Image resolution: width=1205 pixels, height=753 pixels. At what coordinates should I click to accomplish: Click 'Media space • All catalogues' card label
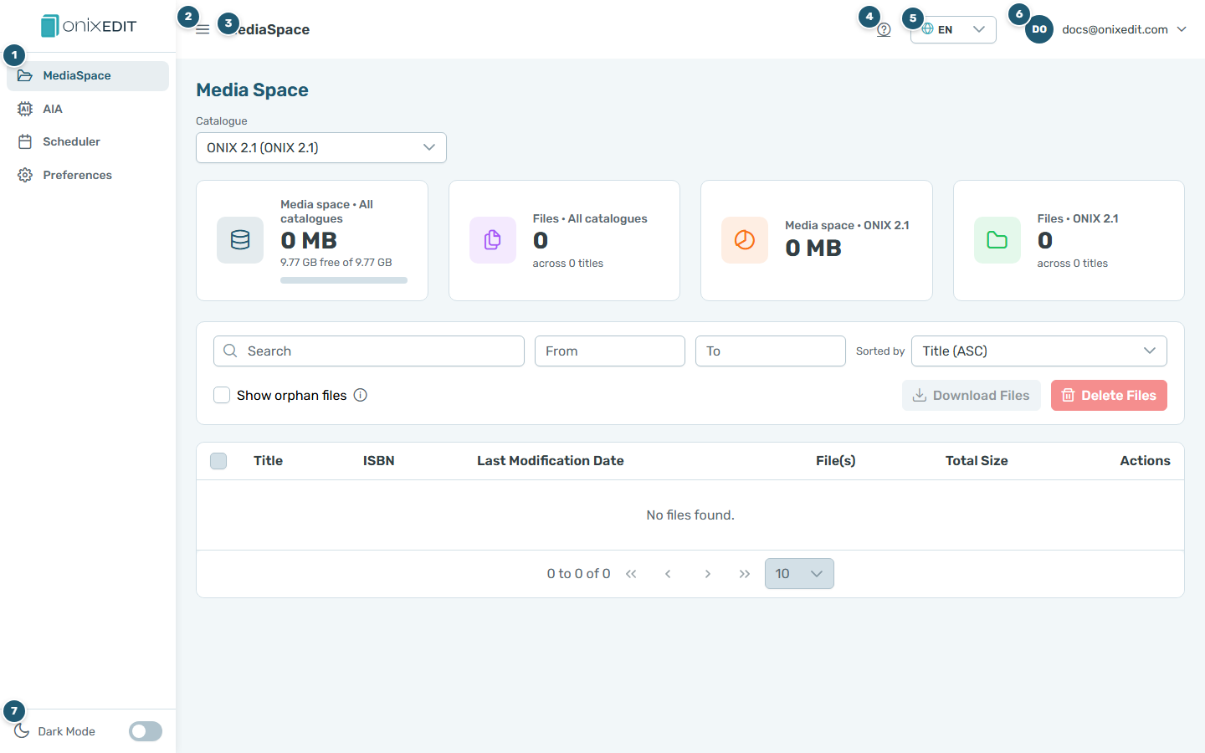click(327, 212)
